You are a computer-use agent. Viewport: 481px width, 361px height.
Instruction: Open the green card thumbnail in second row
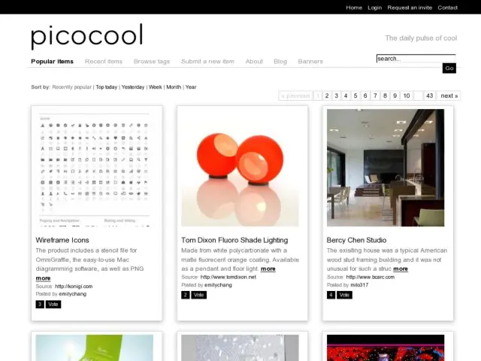(x=95, y=347)
